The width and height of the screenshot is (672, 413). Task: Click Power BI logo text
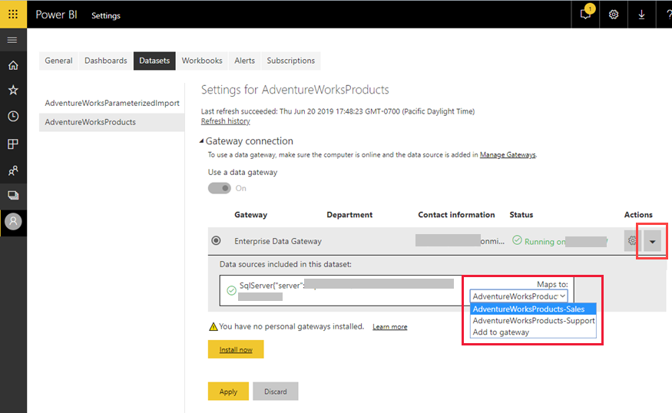pyautogui.click(x=56, y=15)
